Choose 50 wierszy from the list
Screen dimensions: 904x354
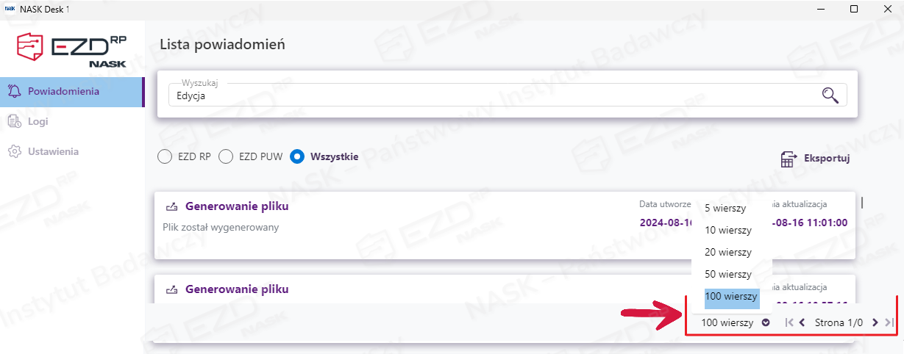click(728, 275)
